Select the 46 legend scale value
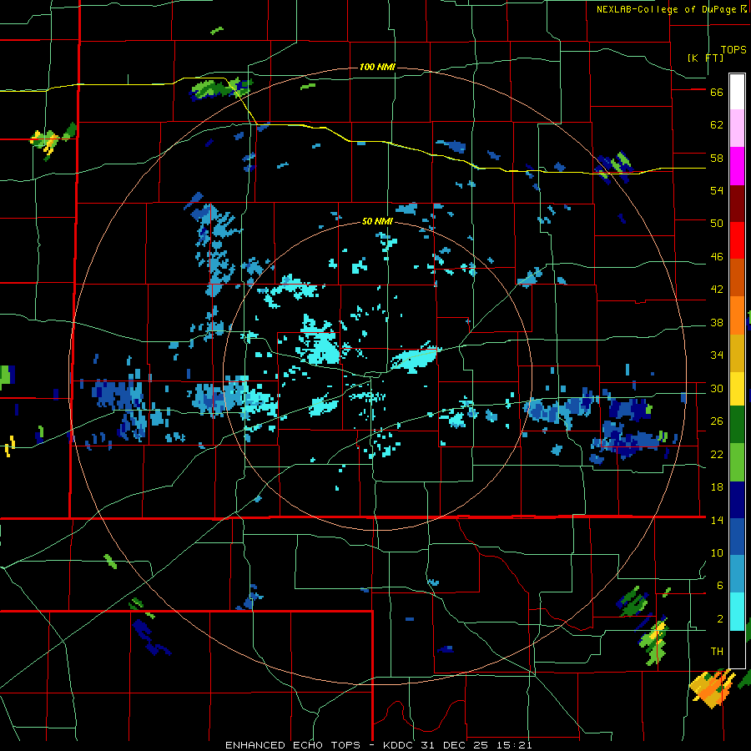The image size is (751, 751). point(717,257)
